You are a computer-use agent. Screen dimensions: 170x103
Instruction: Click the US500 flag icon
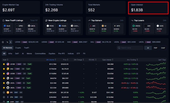tap(8, 74)
